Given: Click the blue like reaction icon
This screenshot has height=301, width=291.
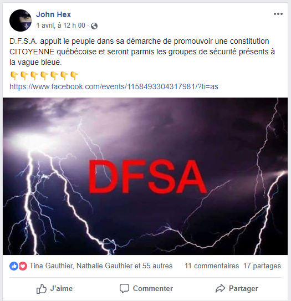Looking at the screenshot, I should coord(14,266).
